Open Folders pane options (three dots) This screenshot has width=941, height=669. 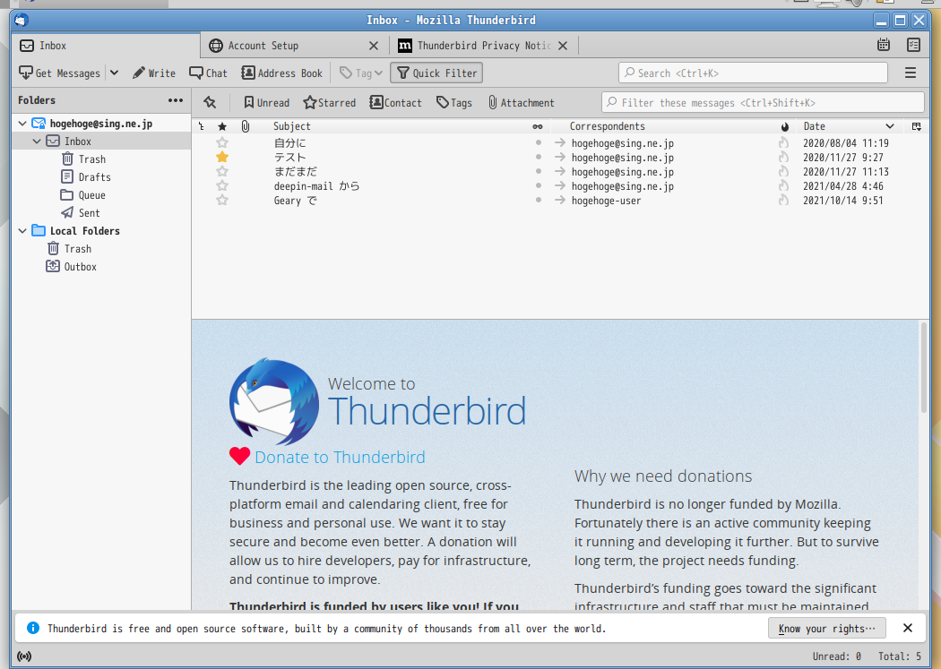(176, 100)
